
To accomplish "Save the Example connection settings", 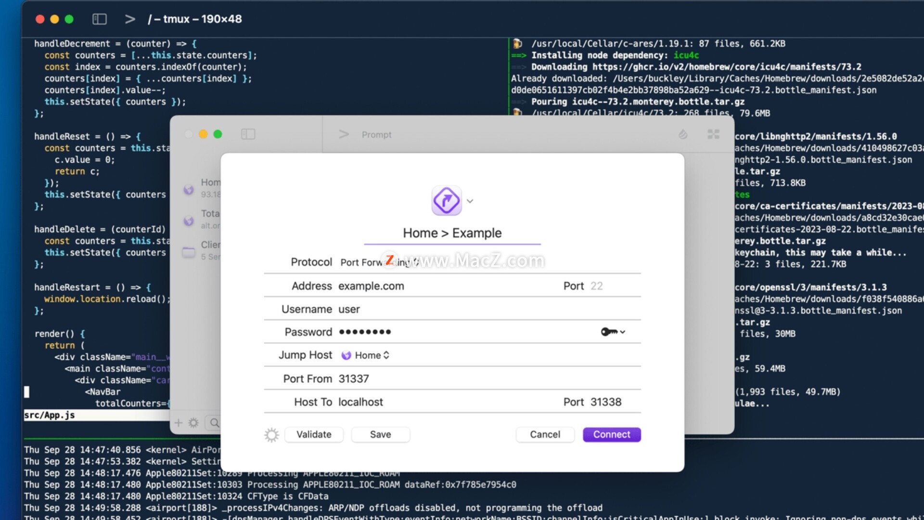I will coord(380,434).
